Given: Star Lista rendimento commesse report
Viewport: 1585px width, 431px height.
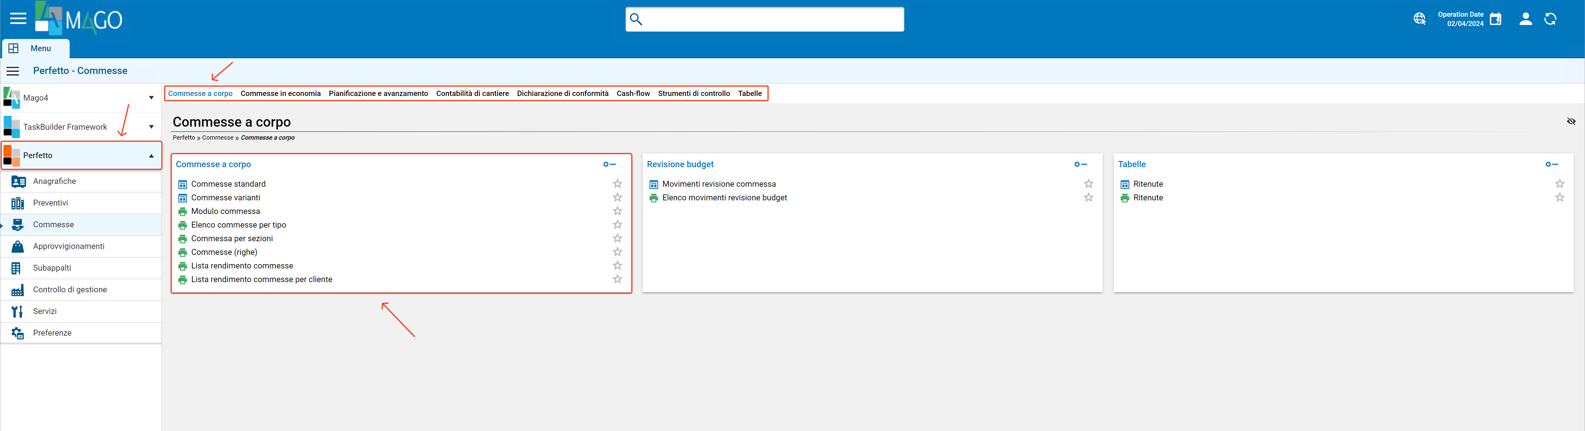Looking at the screenshot, I should [617, 265].
